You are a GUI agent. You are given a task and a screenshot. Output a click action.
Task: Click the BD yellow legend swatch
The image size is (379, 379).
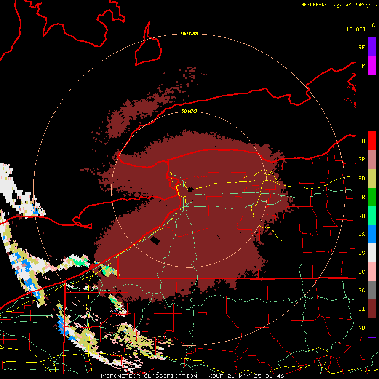[372, 179]
